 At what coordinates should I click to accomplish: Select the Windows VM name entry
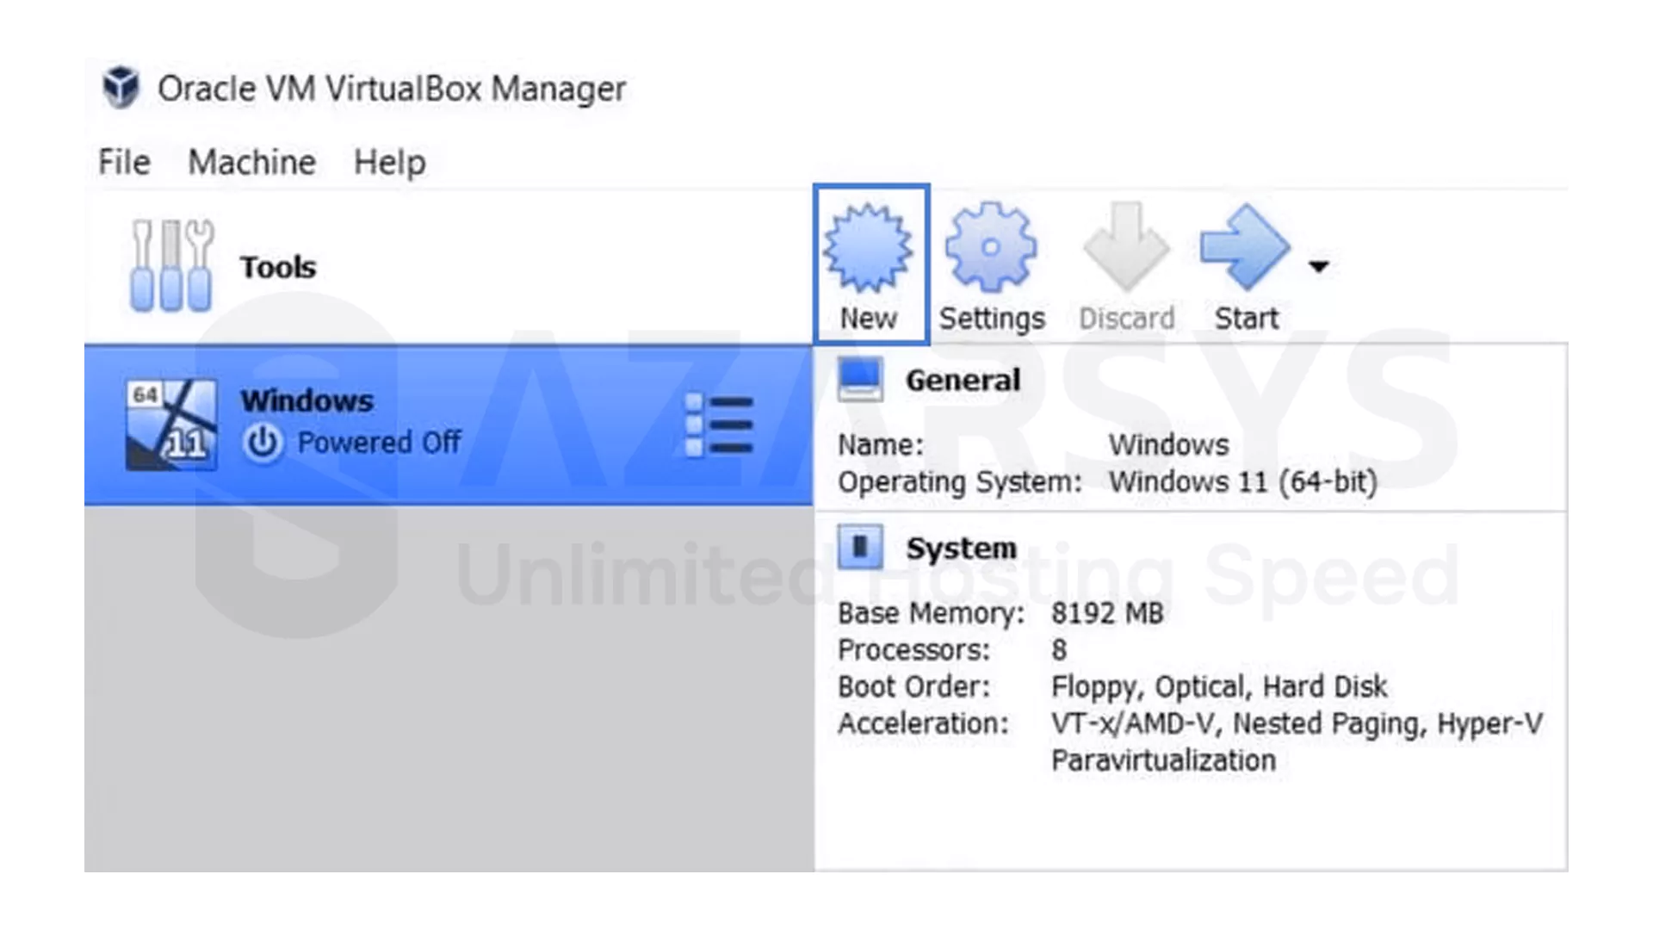(x=306, y=400)
